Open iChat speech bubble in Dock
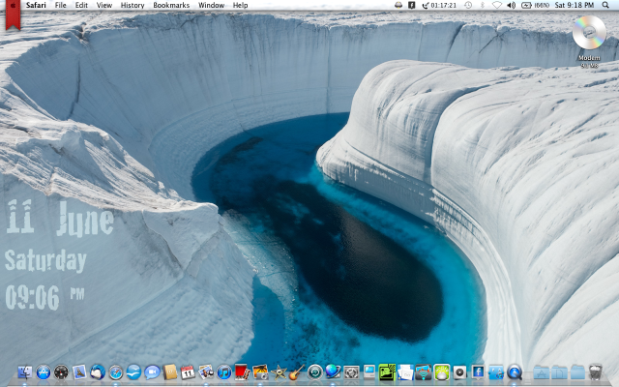619x387 pixels. pos(152,372)
